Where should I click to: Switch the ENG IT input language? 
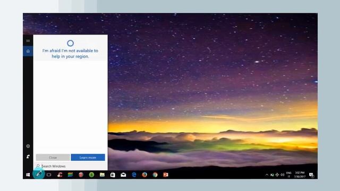[289, 175]
